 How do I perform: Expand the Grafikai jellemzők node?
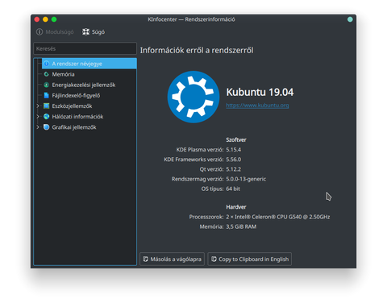pyautogui.click(x=38, y=127)
